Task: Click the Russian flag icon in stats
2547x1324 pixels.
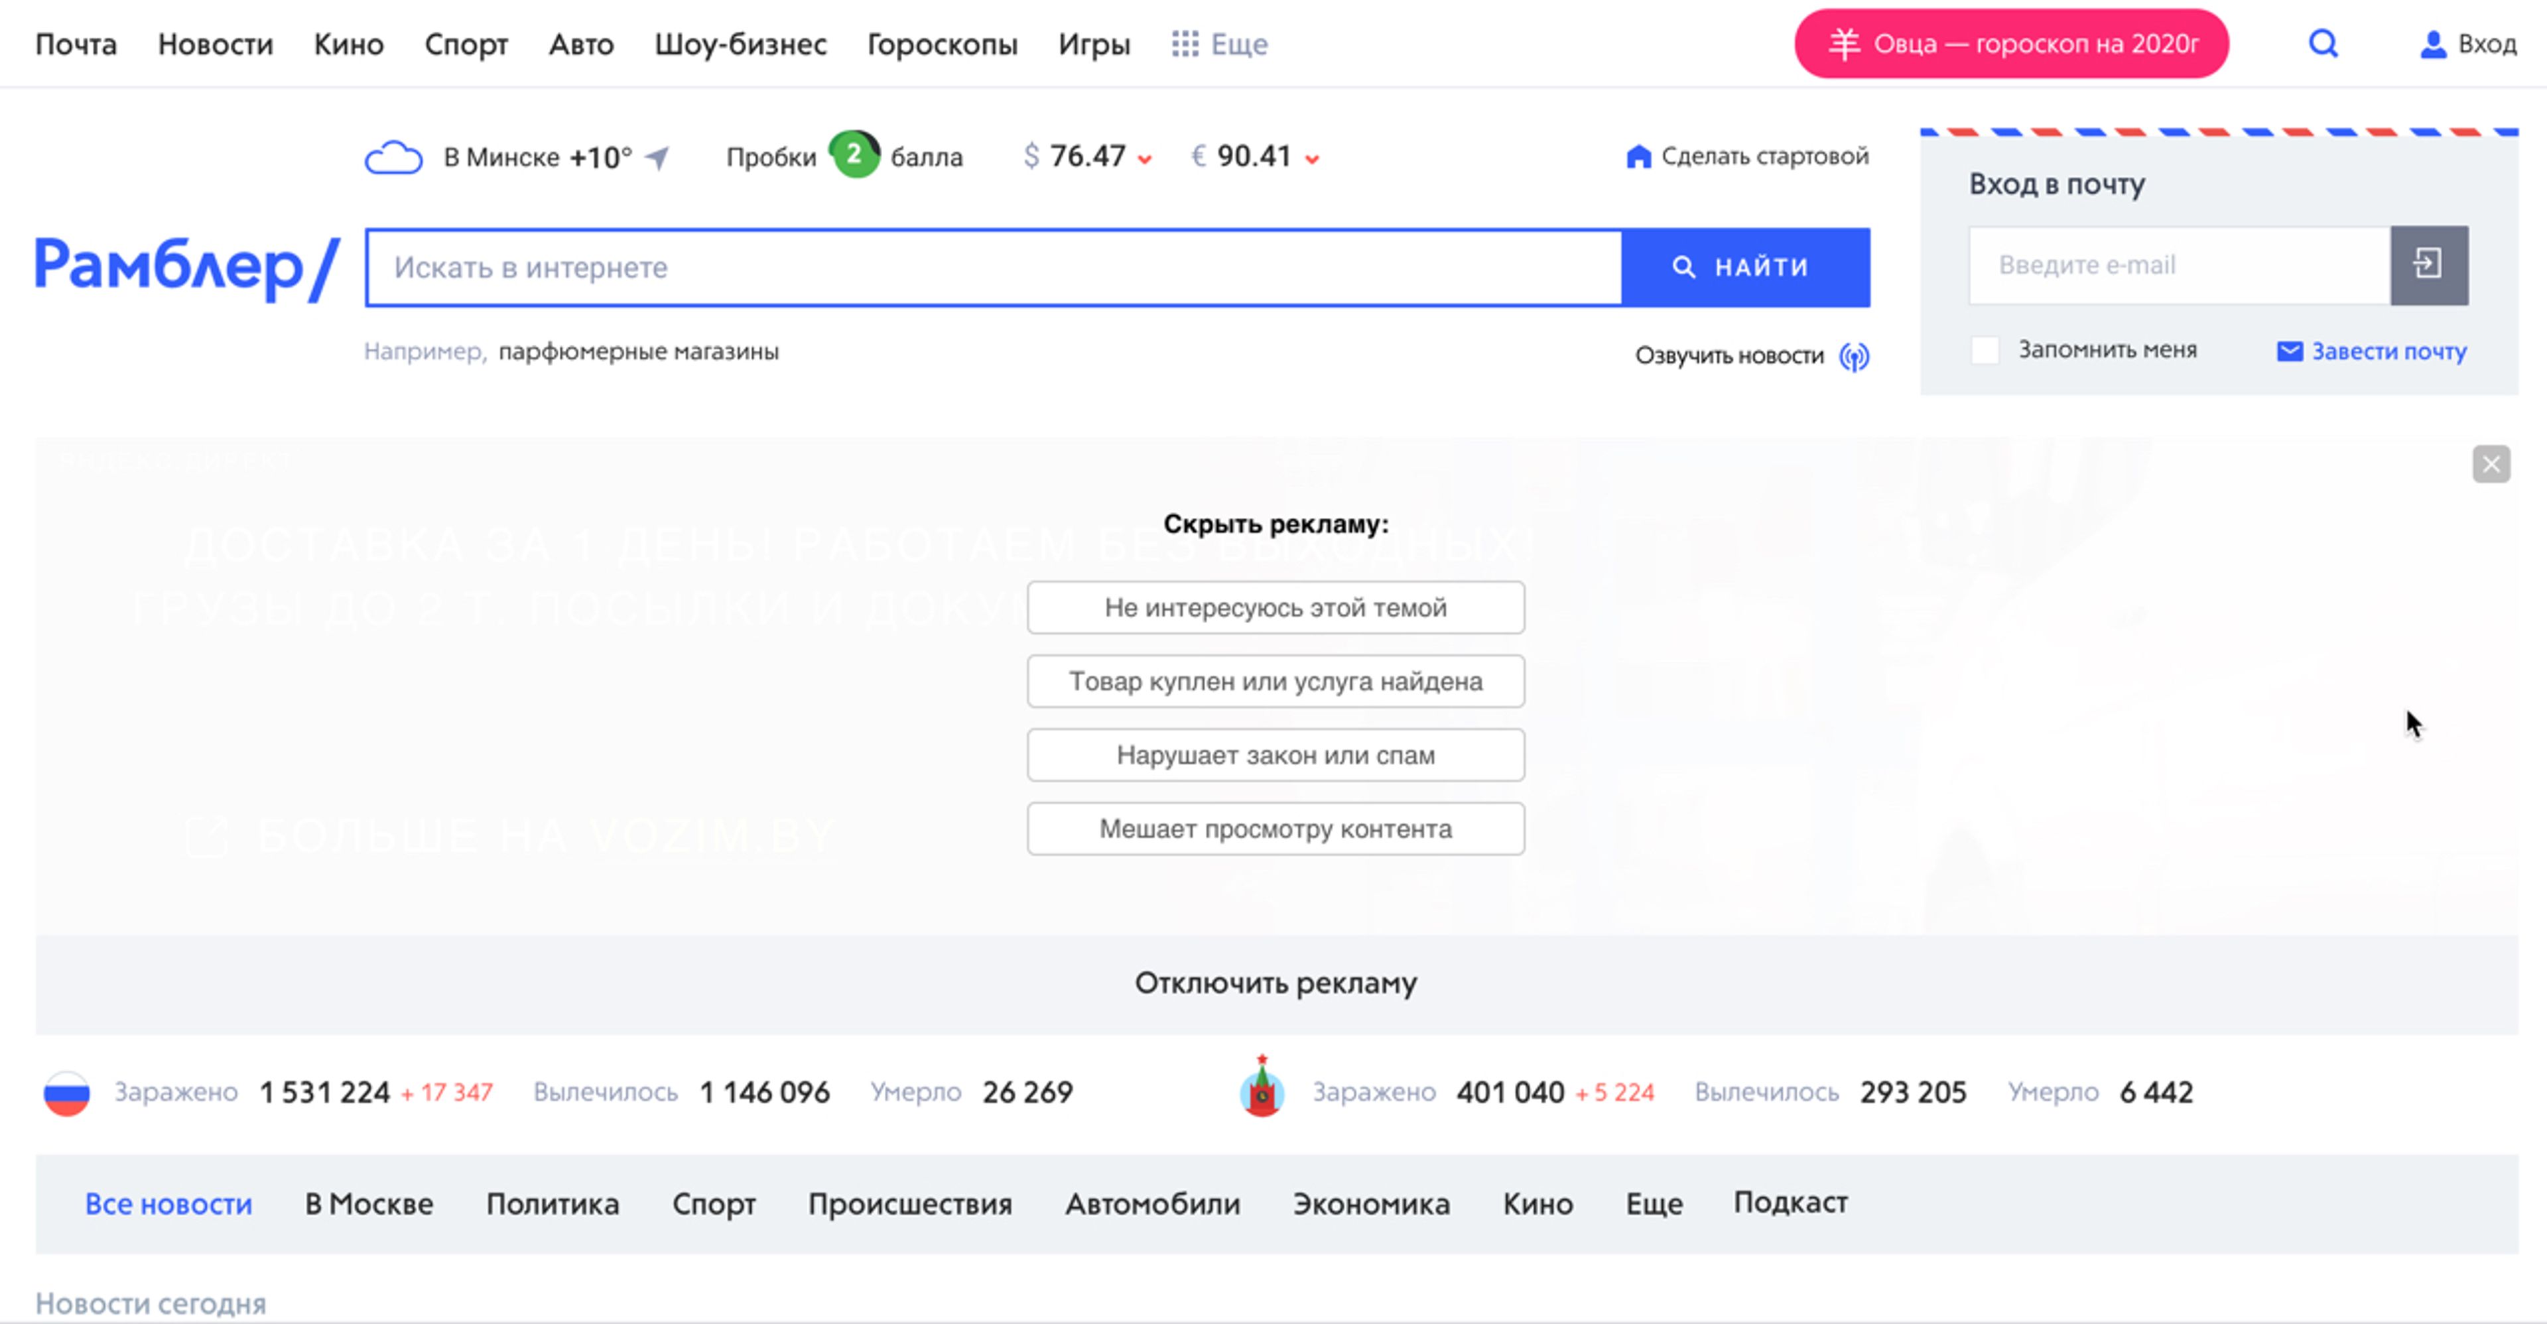Action: point(66,1093)
